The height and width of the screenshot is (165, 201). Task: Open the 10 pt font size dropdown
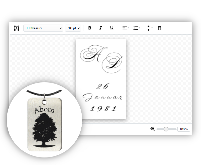(x=73, y=28)
